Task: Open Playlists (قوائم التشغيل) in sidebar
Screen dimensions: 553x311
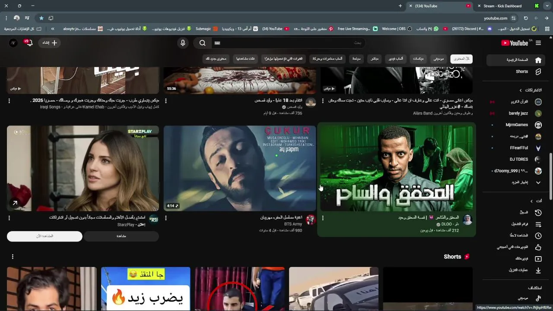Action: [x=516, y=224]
